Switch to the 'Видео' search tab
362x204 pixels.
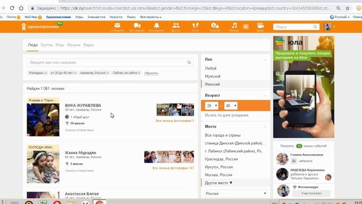point(89,45)
